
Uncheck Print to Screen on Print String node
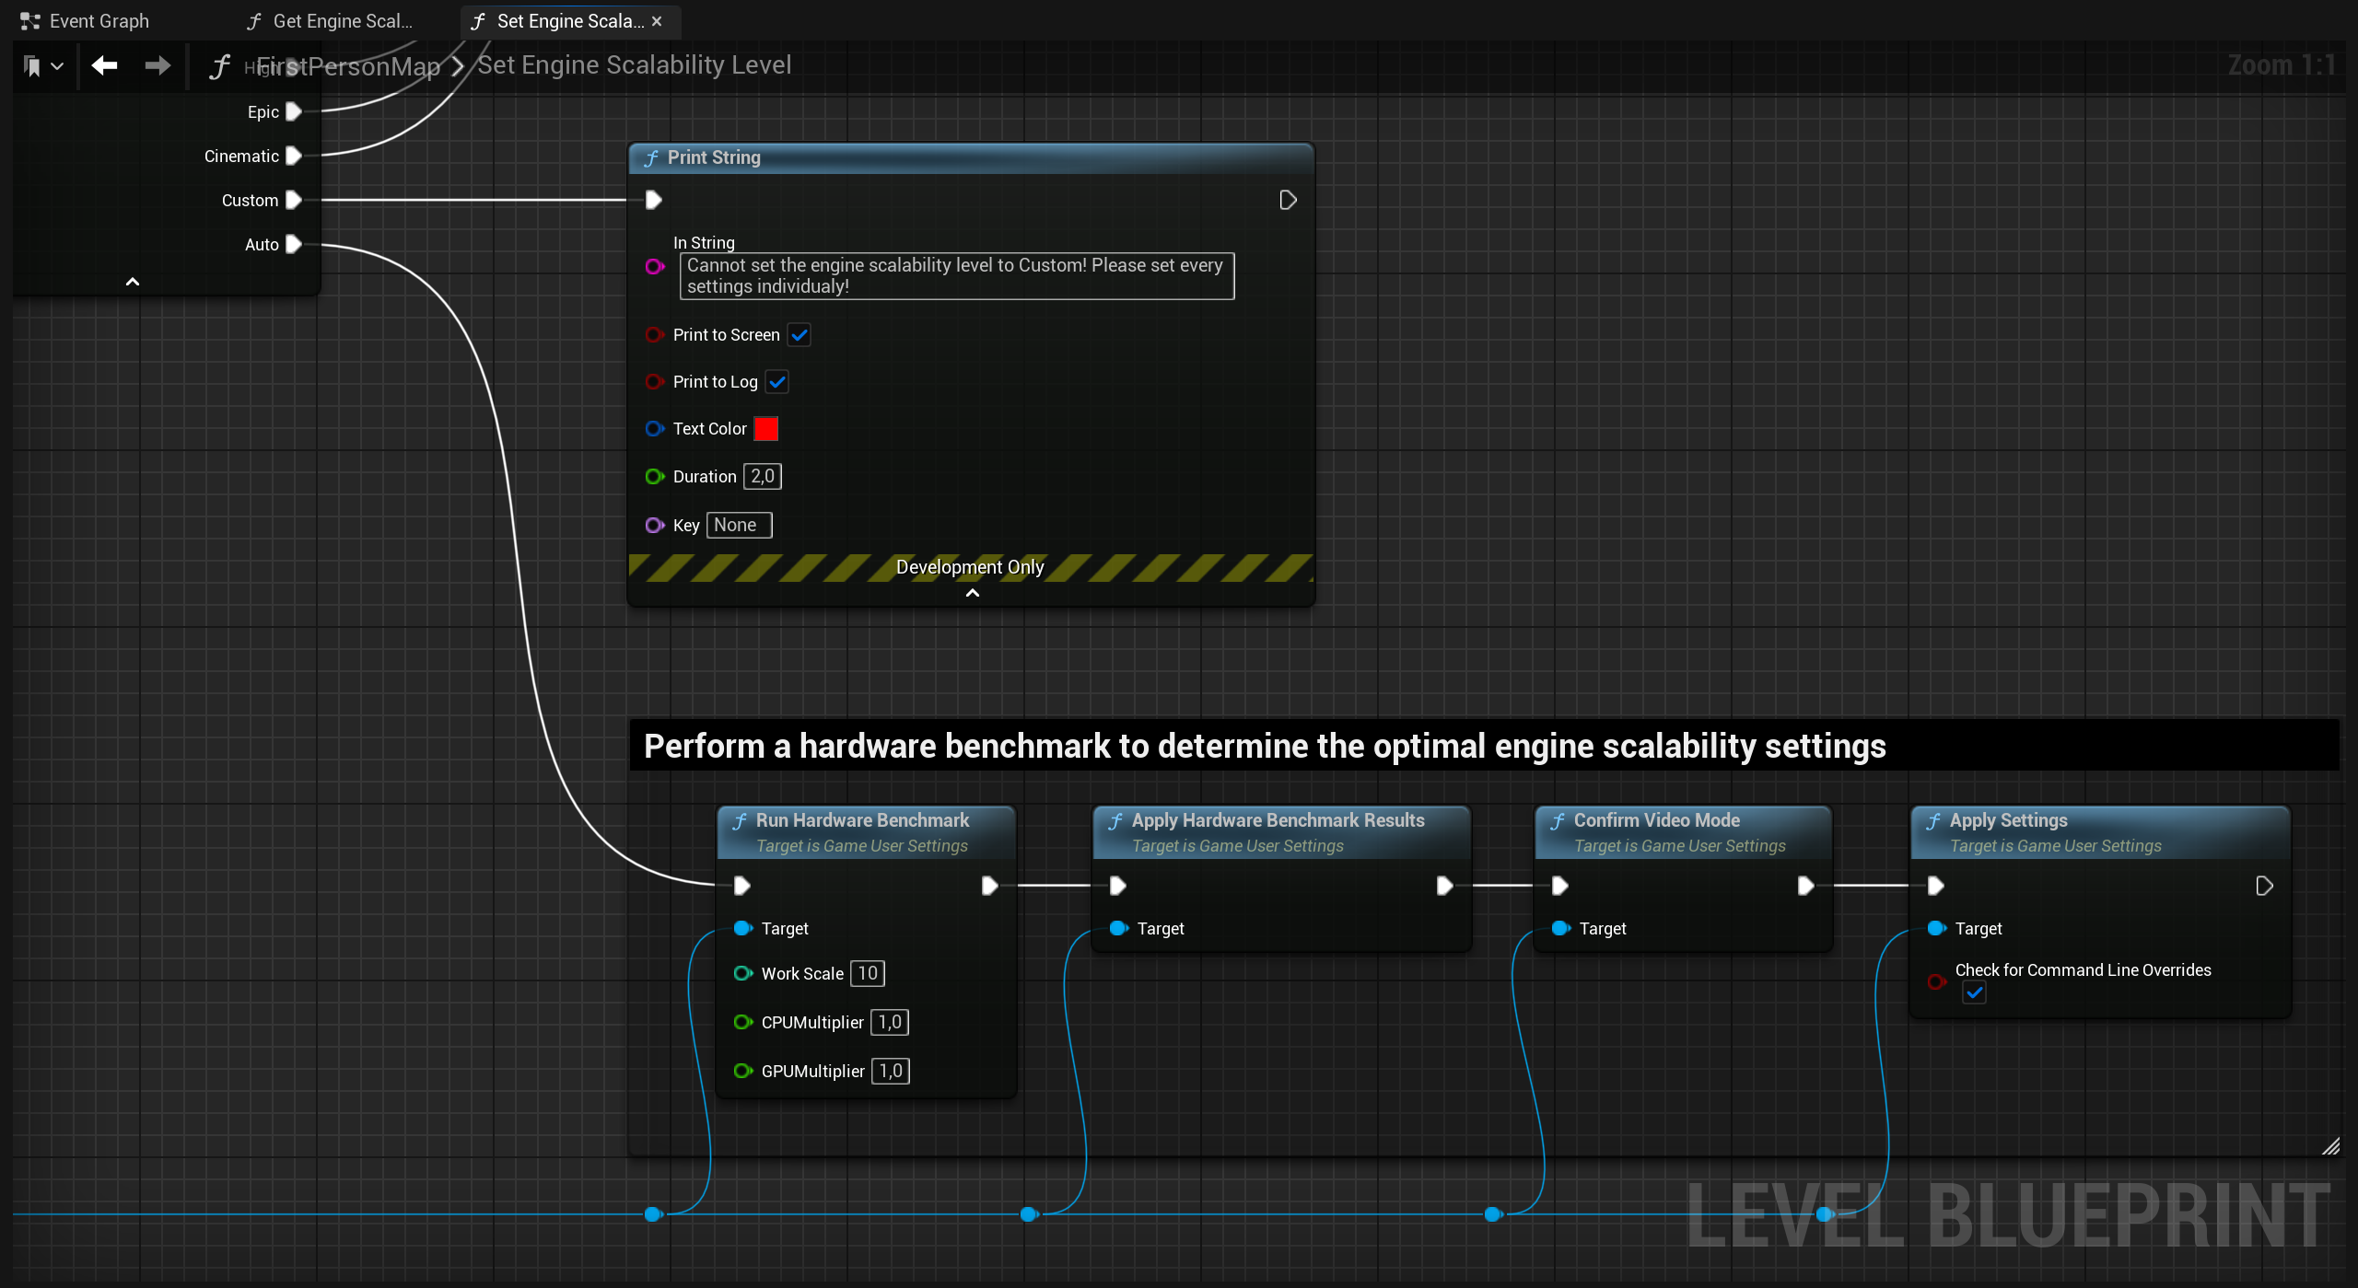coord(798,334)
